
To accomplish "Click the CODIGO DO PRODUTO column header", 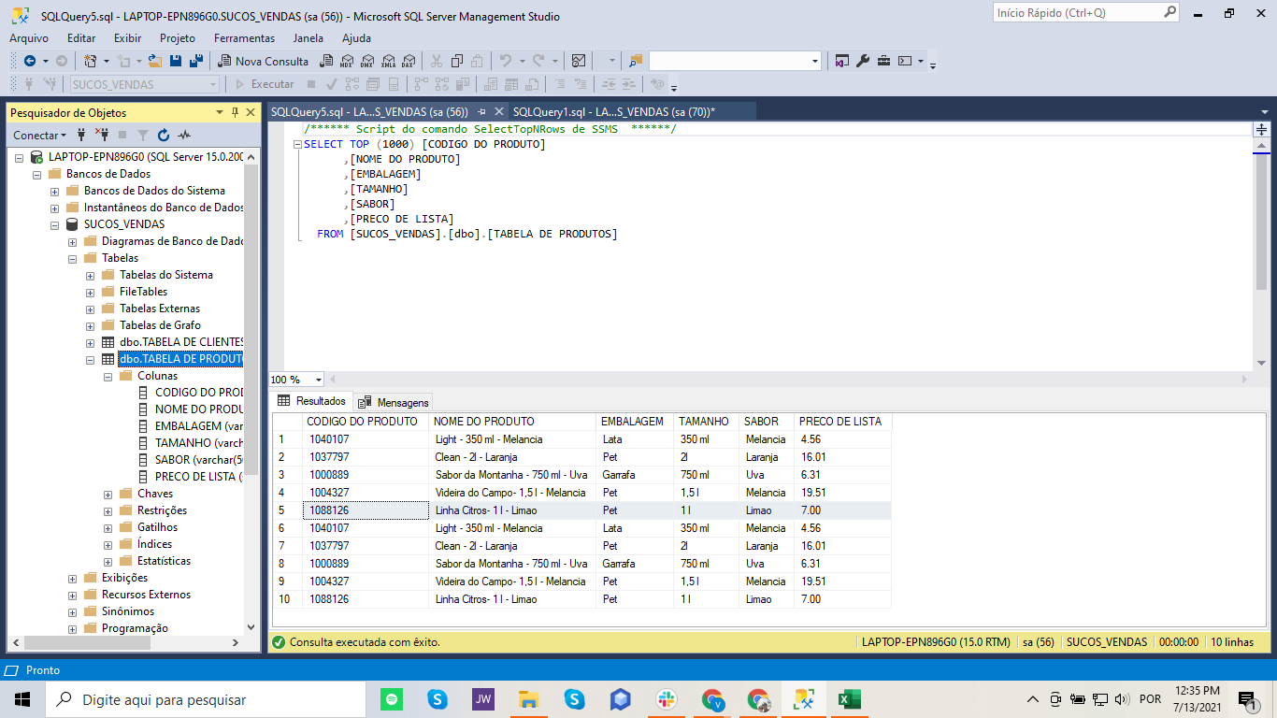I will click(x=366, y=422).
